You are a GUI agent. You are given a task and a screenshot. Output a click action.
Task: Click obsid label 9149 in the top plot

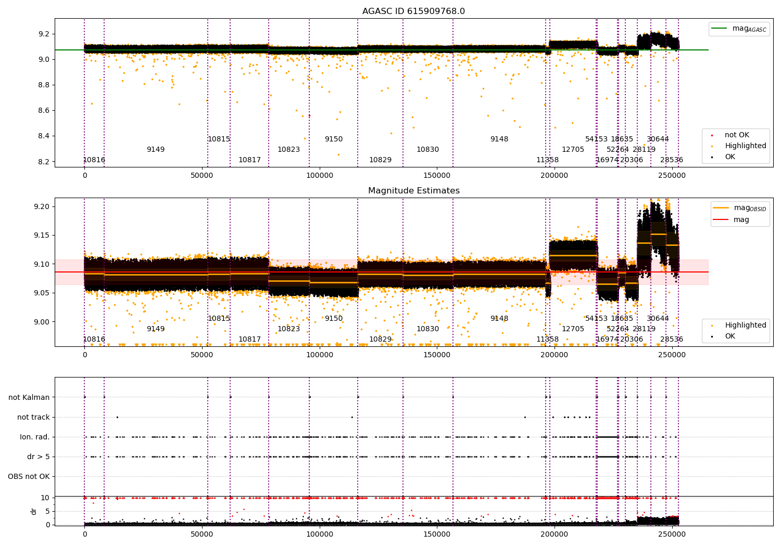[156, 150]
